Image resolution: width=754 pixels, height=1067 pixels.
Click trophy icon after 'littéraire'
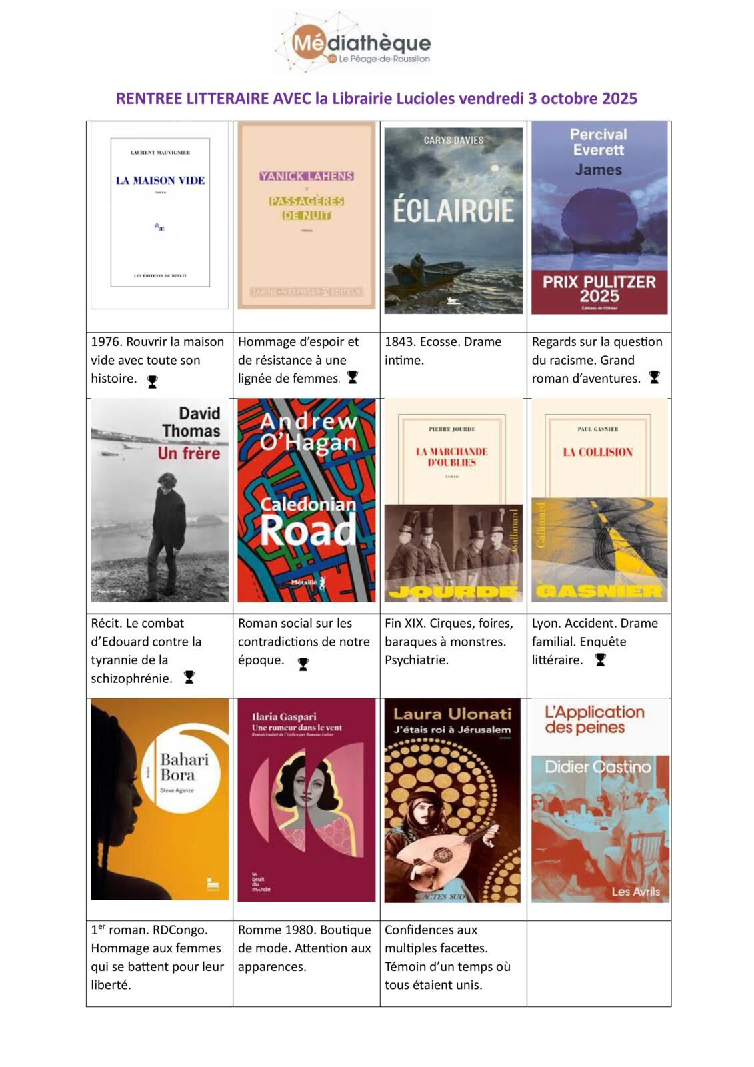click(x=601, y=659)
